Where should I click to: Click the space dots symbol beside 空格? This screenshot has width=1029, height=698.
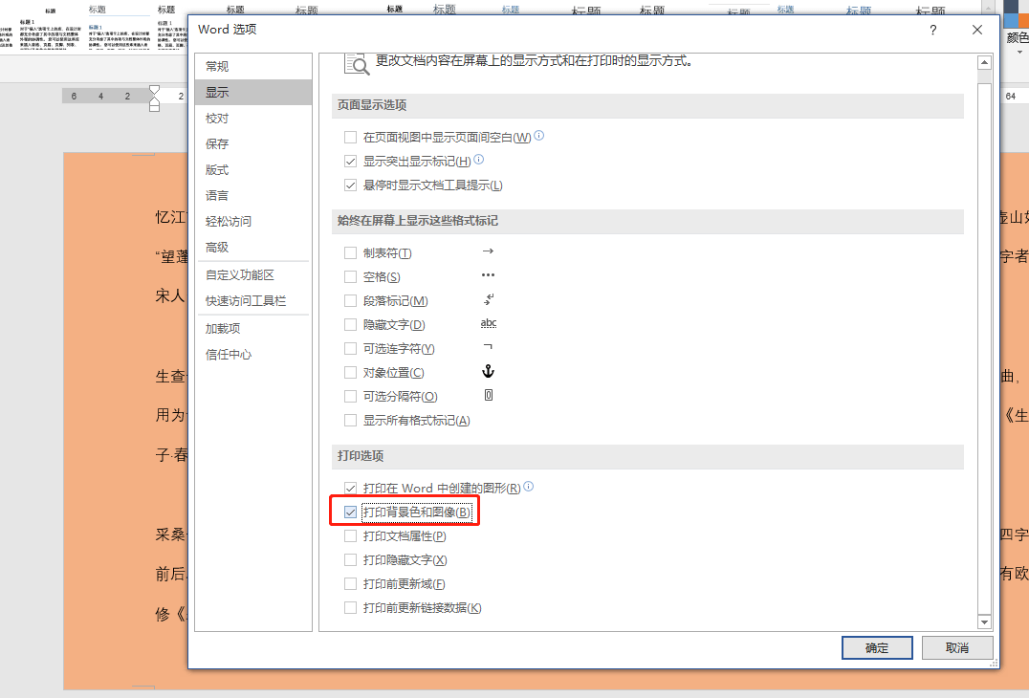click(x=487, y=275)
